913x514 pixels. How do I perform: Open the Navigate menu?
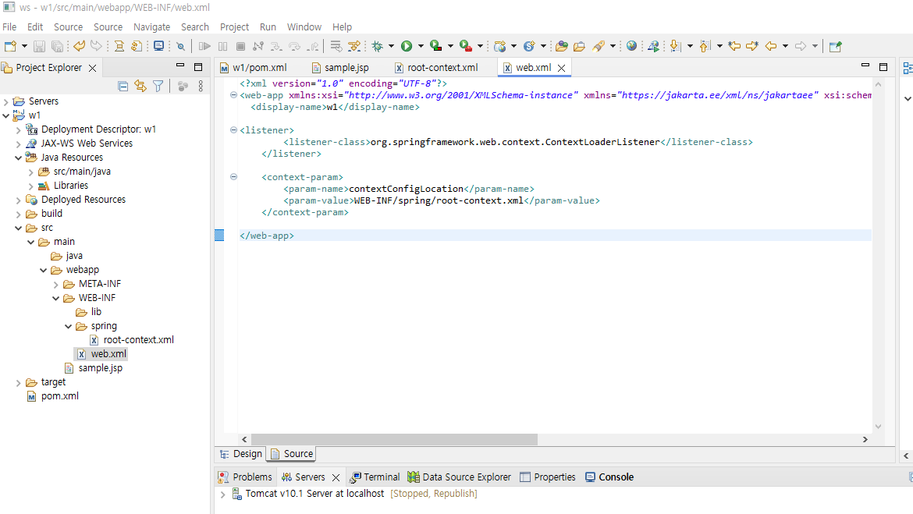151,27
